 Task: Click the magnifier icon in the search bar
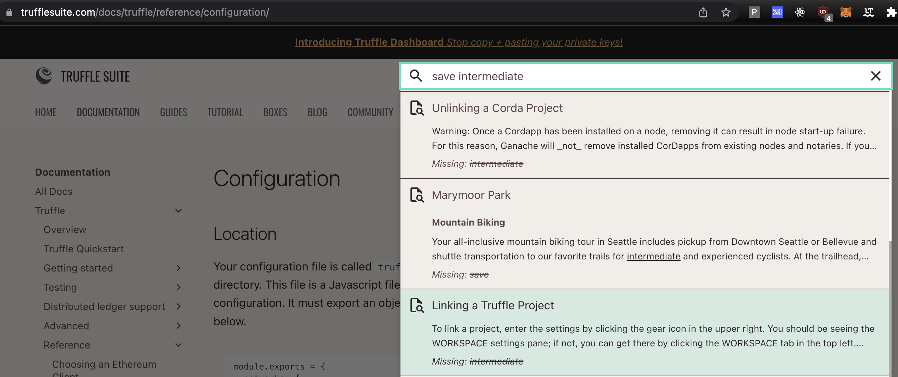click(416, 76)
